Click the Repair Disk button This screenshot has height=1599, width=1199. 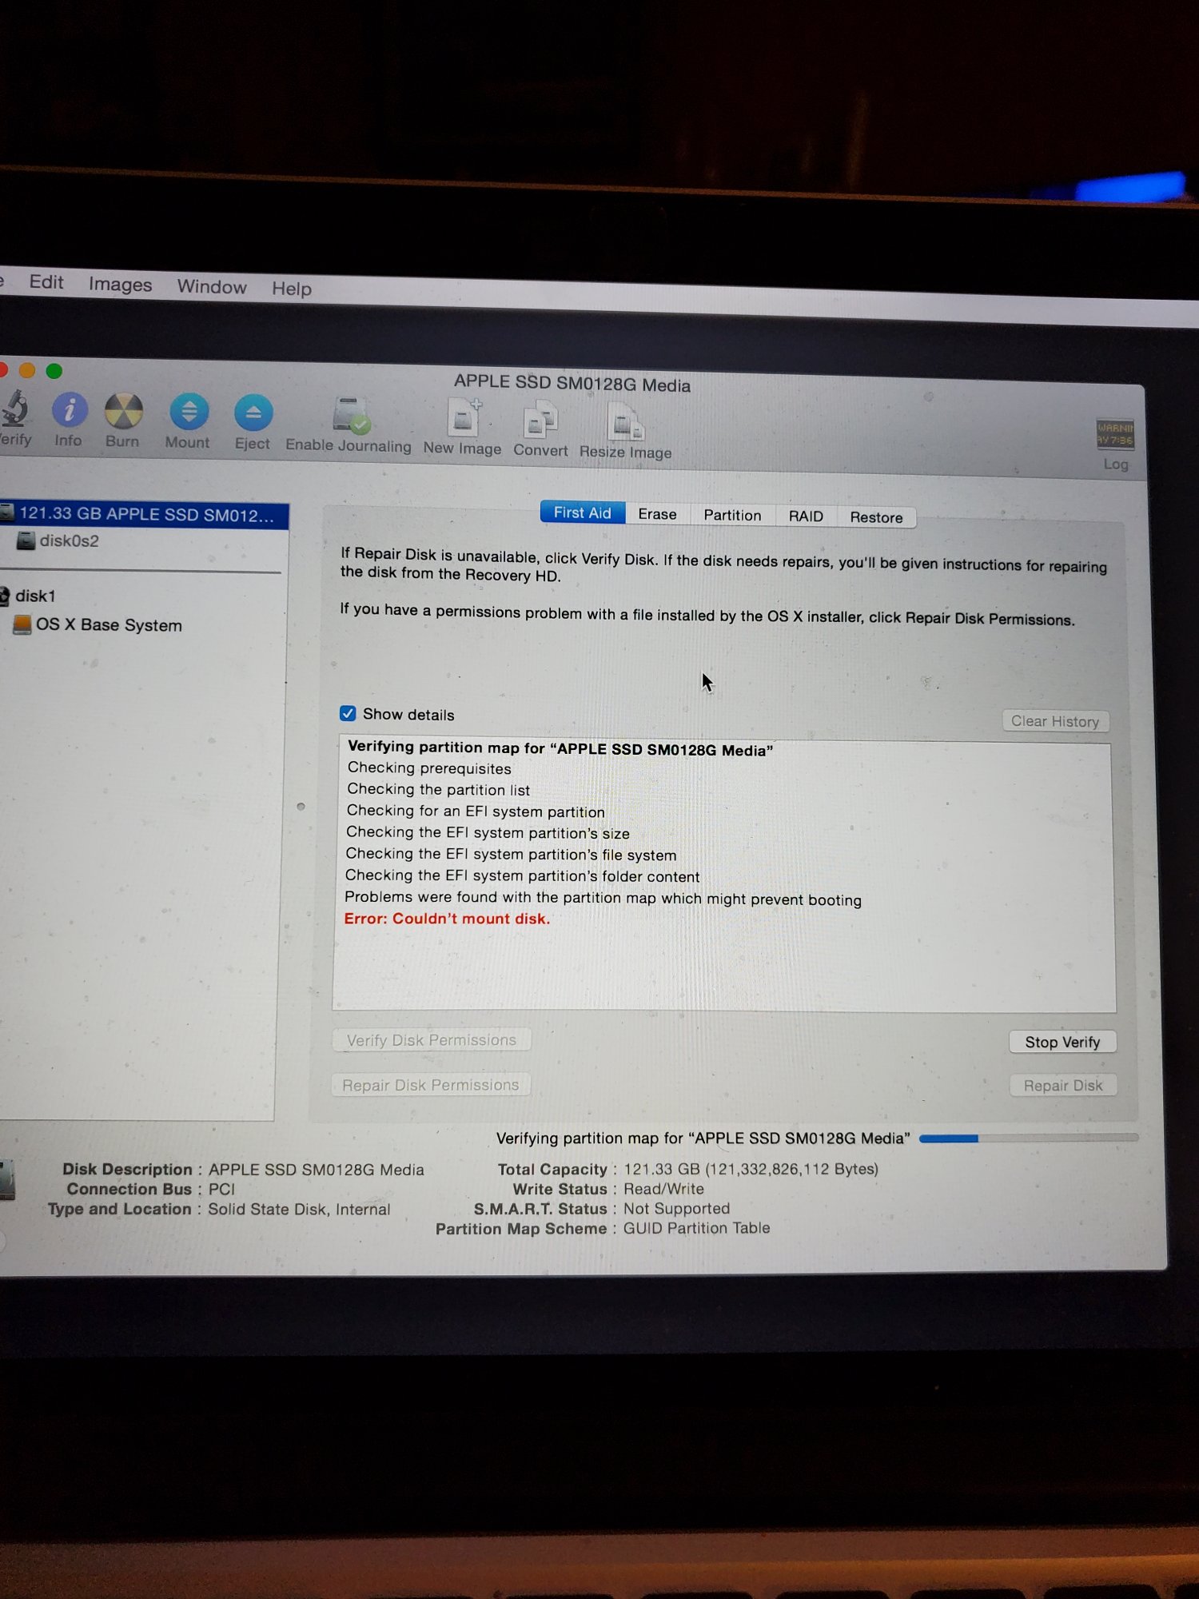coord(1063,1085)
